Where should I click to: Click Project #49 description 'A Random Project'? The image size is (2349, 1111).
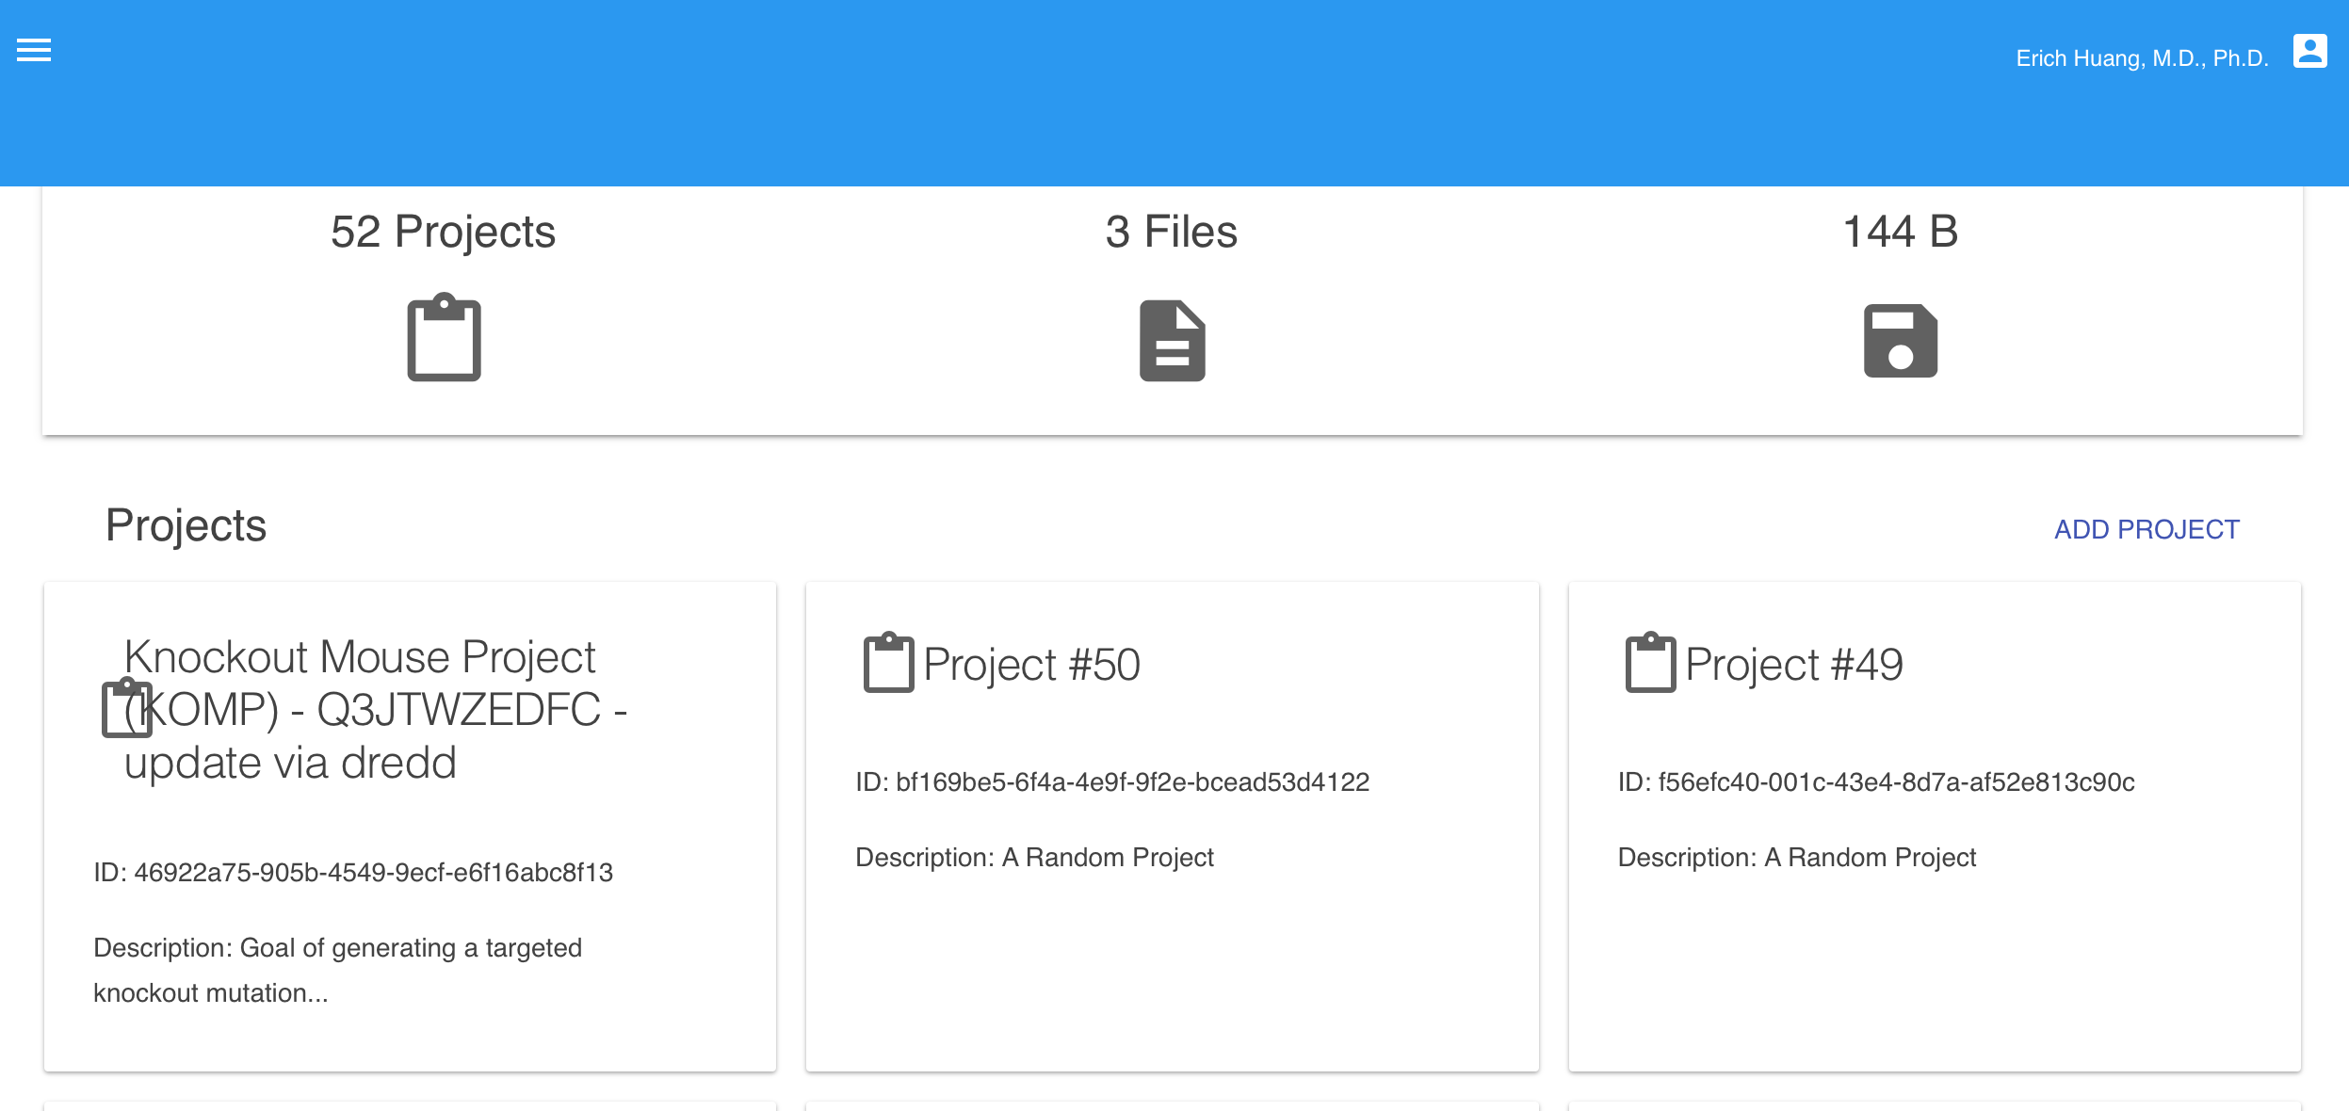(1796, 858)
